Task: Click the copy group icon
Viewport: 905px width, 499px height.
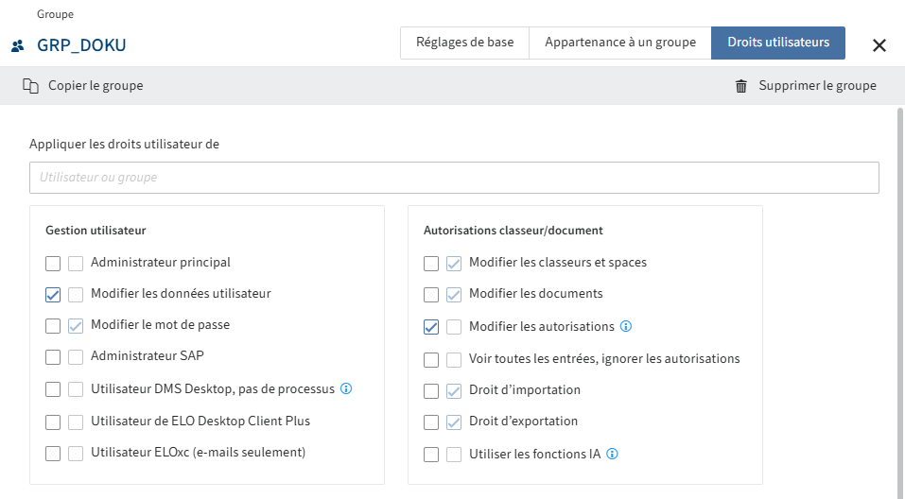Action: 30,86
